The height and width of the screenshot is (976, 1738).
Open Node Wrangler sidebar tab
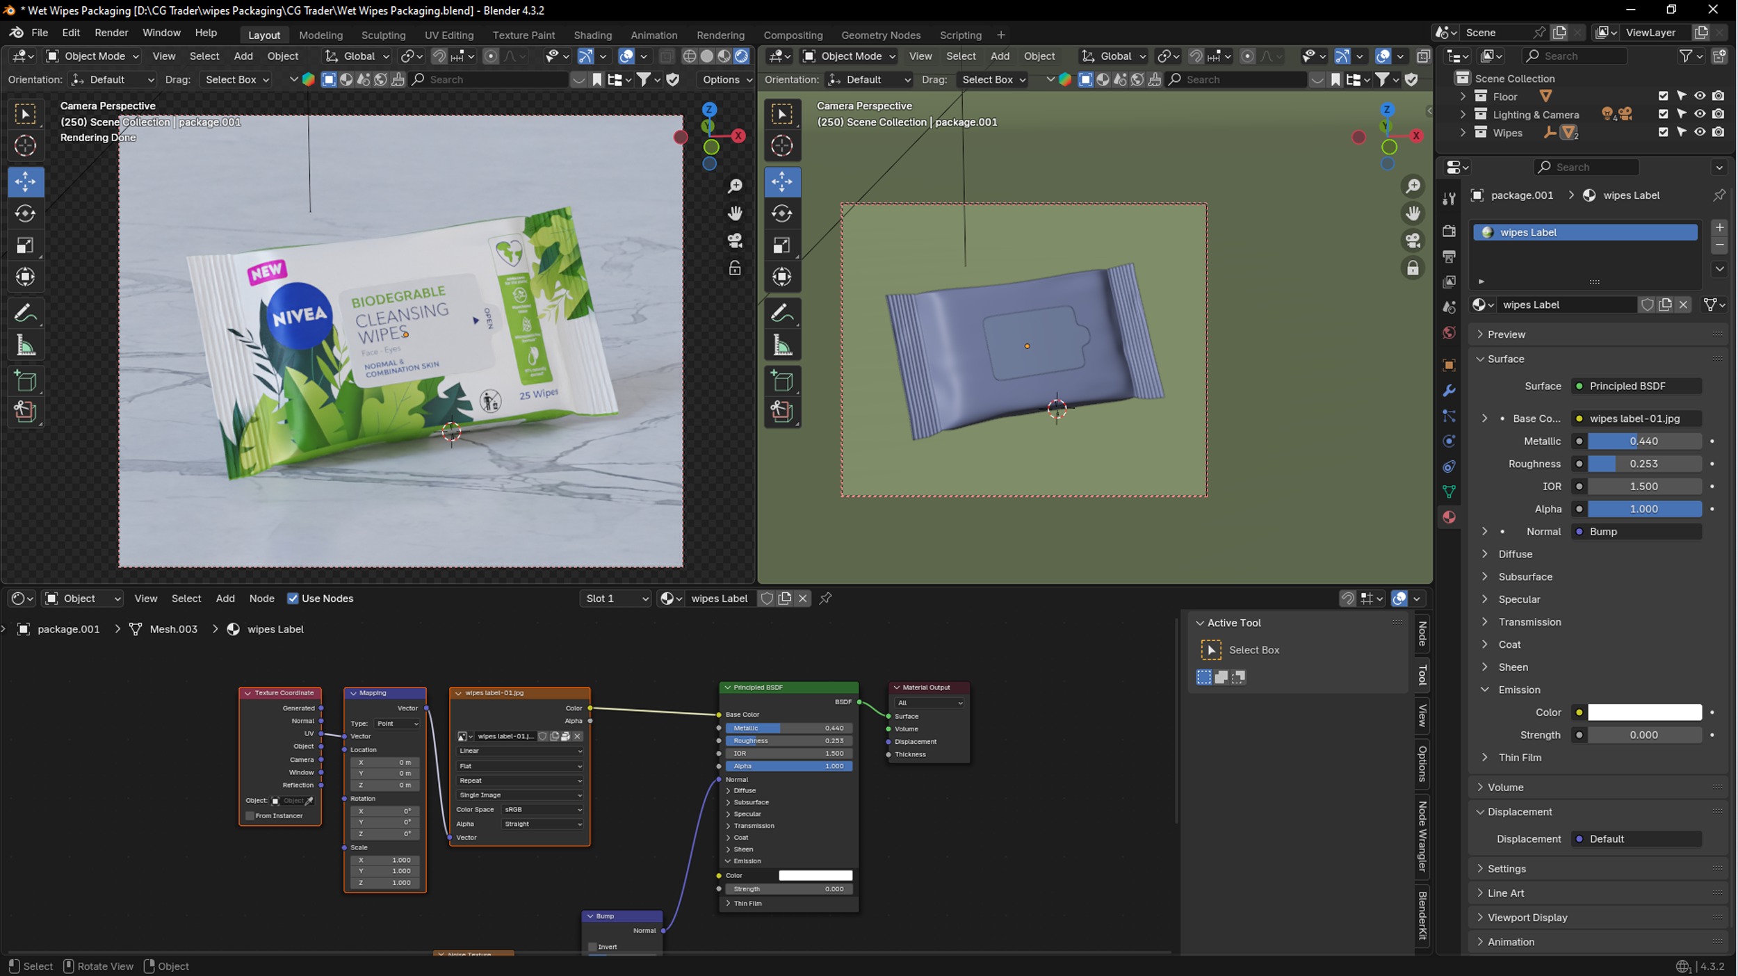(x=1422, y=836)
